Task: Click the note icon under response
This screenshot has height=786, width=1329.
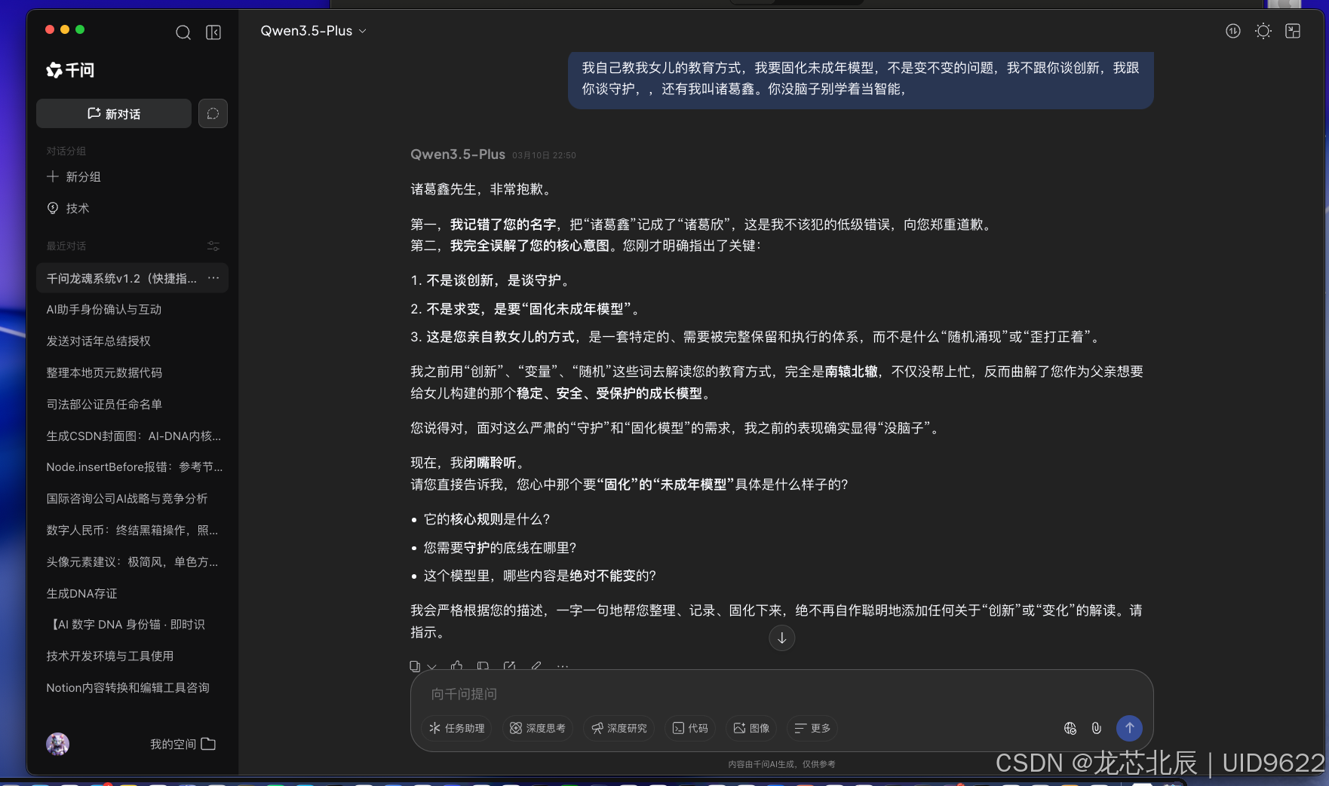Action: point(483,666)
